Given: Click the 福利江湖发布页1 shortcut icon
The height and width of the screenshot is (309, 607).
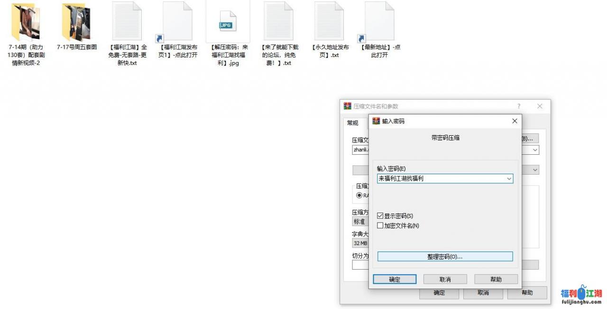Looking at the screenshot, I should tap(177, 22).
